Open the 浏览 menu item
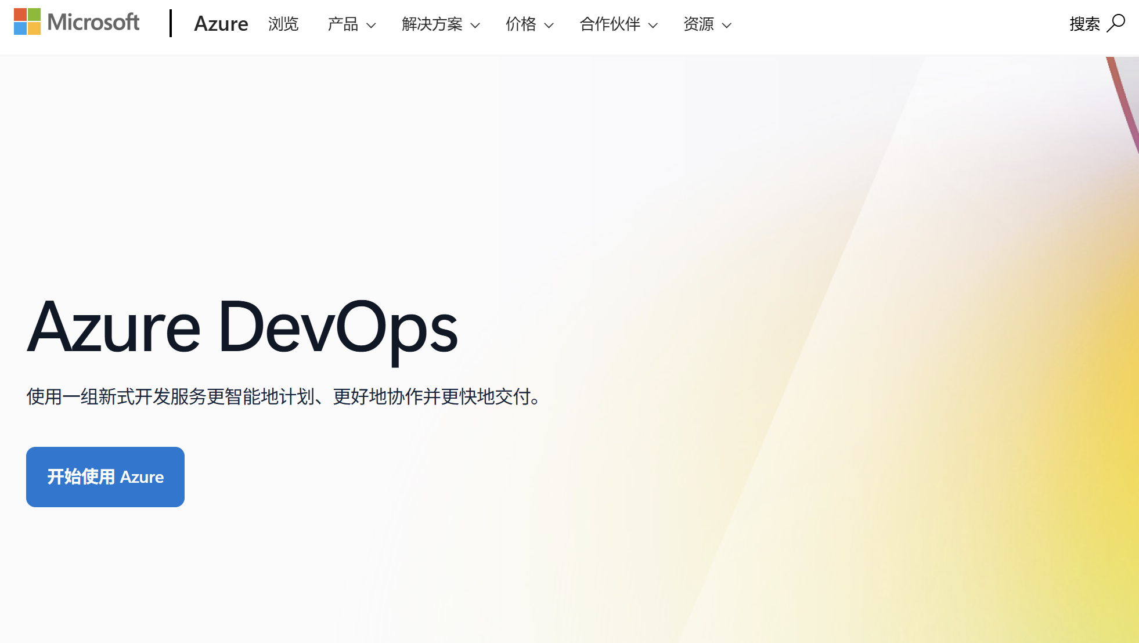The width and height of the screenshot is (1139, 643). pyautogui.click(x=283, y=24)
